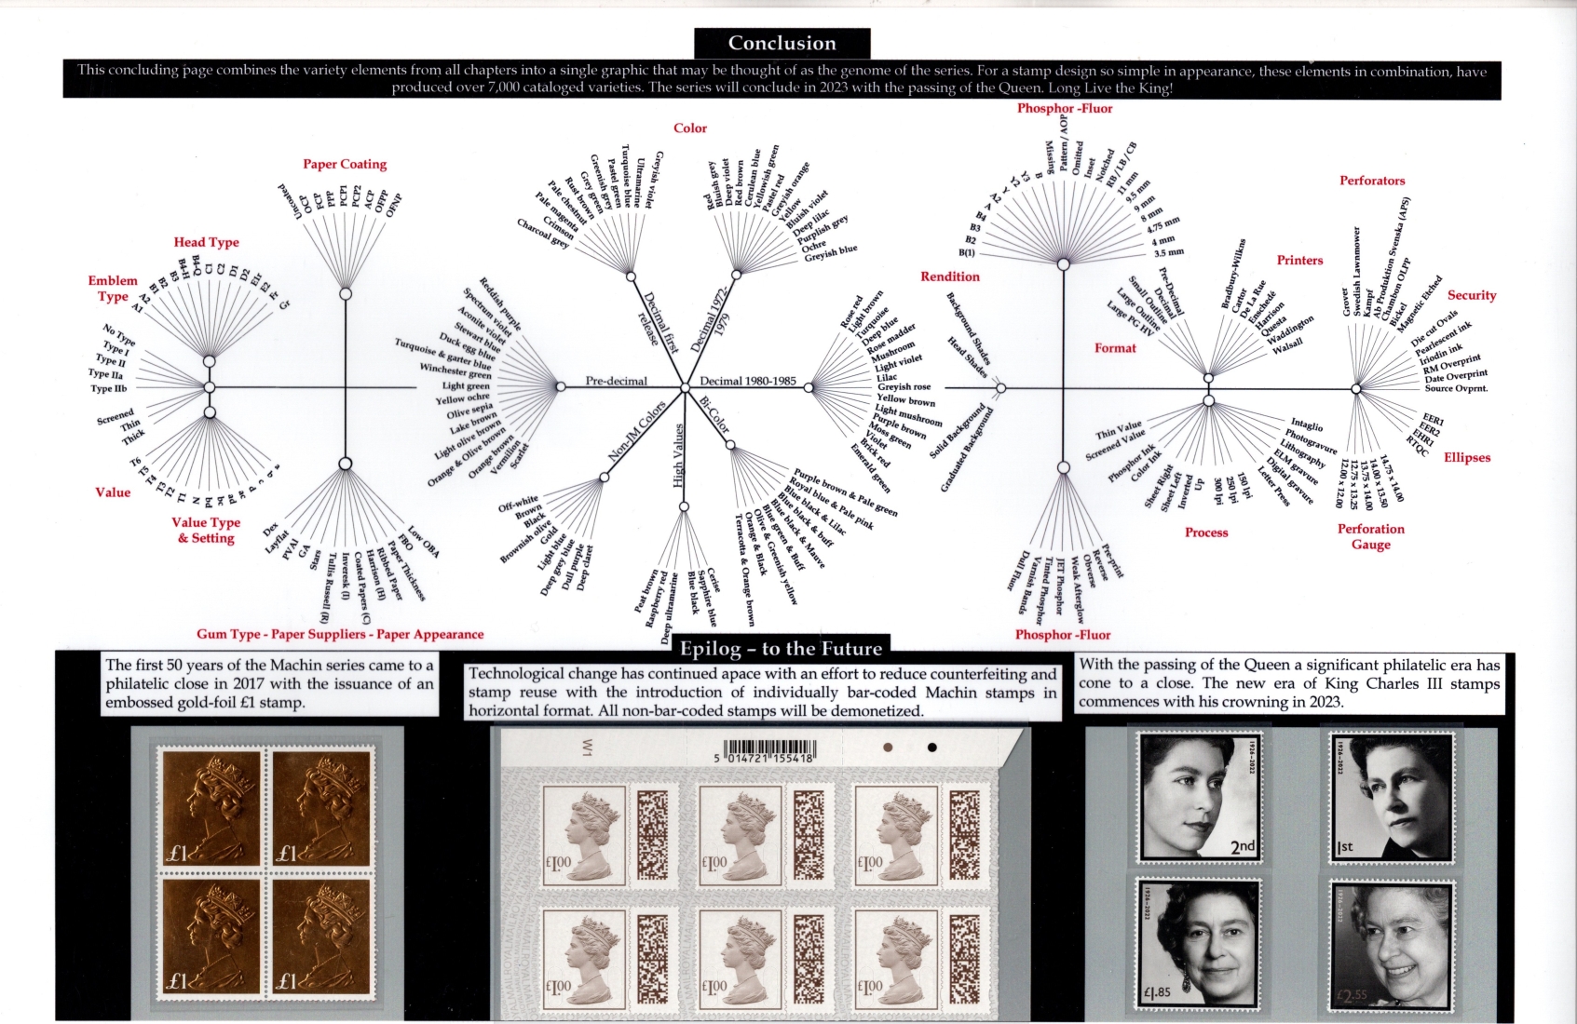Click the central color hub node

pyautogui.click(x=685, y=386)
